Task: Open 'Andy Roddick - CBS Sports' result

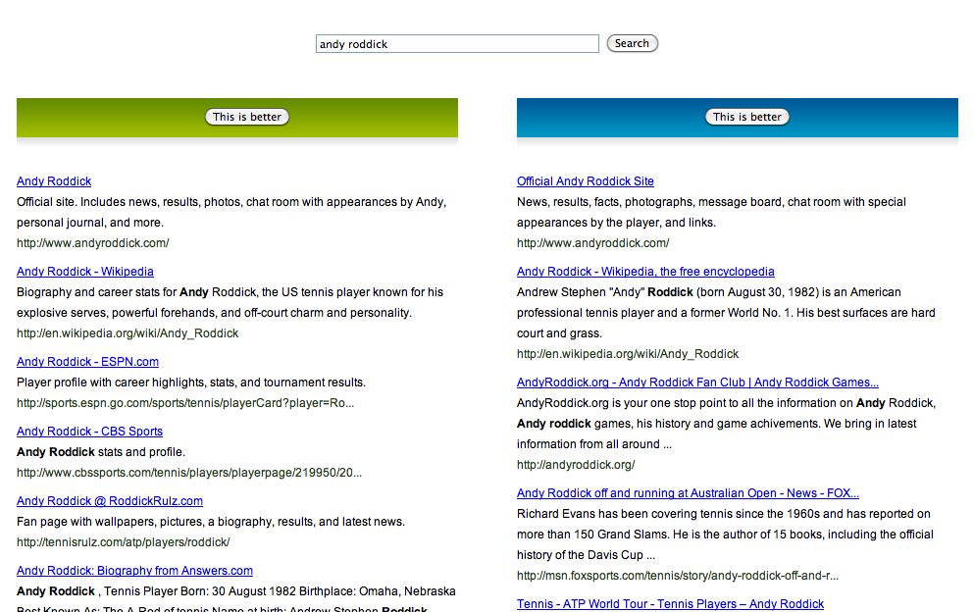Action: tap(89, 431)
